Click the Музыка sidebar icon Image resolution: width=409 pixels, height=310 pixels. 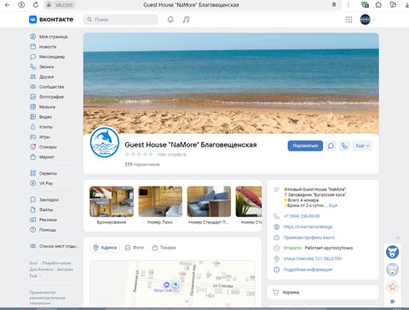pyautogui.click(x=33, y=106)
